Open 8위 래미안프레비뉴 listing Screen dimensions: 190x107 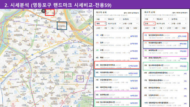click(165, 89)
